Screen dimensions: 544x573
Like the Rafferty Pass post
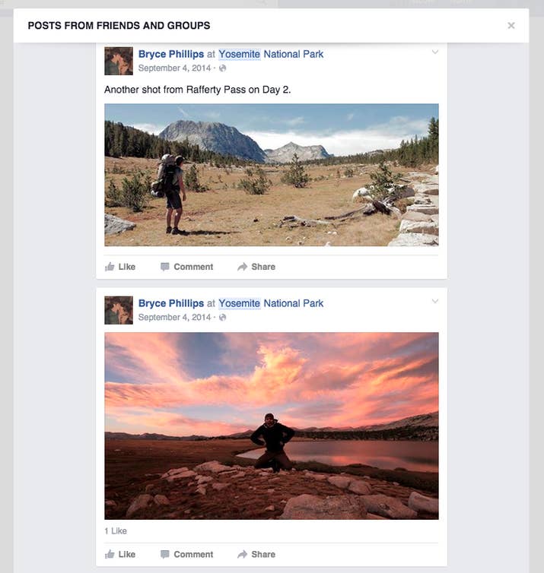tap(120, 267)
